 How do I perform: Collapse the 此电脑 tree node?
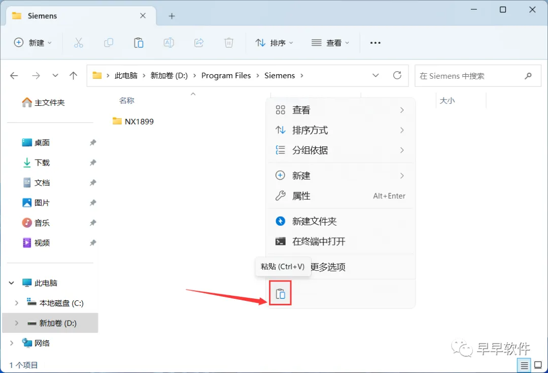pyautogui.click(x=12, y=283)
